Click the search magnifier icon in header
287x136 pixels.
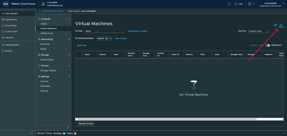point(229,4)
